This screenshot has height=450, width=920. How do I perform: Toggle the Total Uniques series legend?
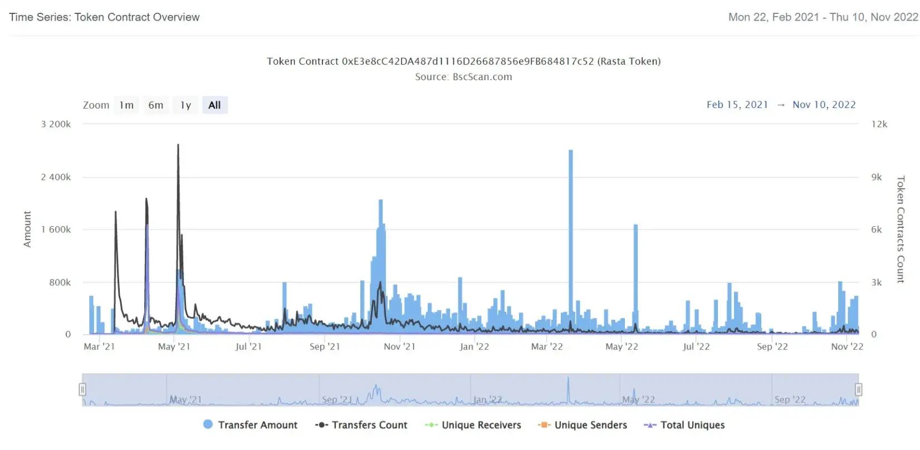(x=684, y=425)
